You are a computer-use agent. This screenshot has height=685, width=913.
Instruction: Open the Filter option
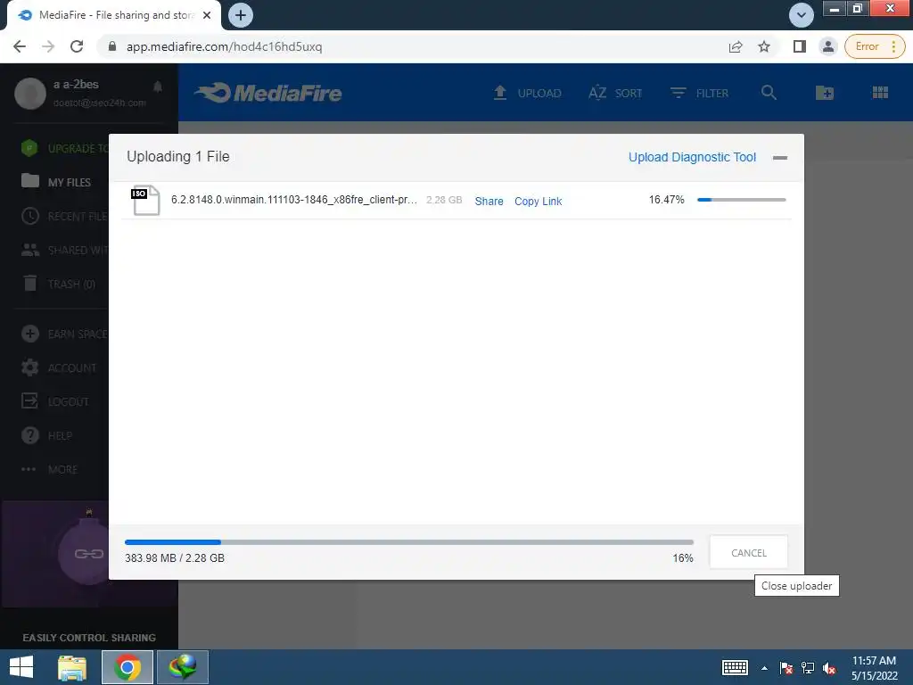[699, 93]
